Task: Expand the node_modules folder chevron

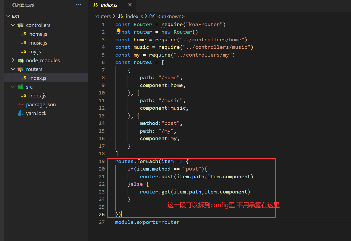Action: tap(13, 60)
